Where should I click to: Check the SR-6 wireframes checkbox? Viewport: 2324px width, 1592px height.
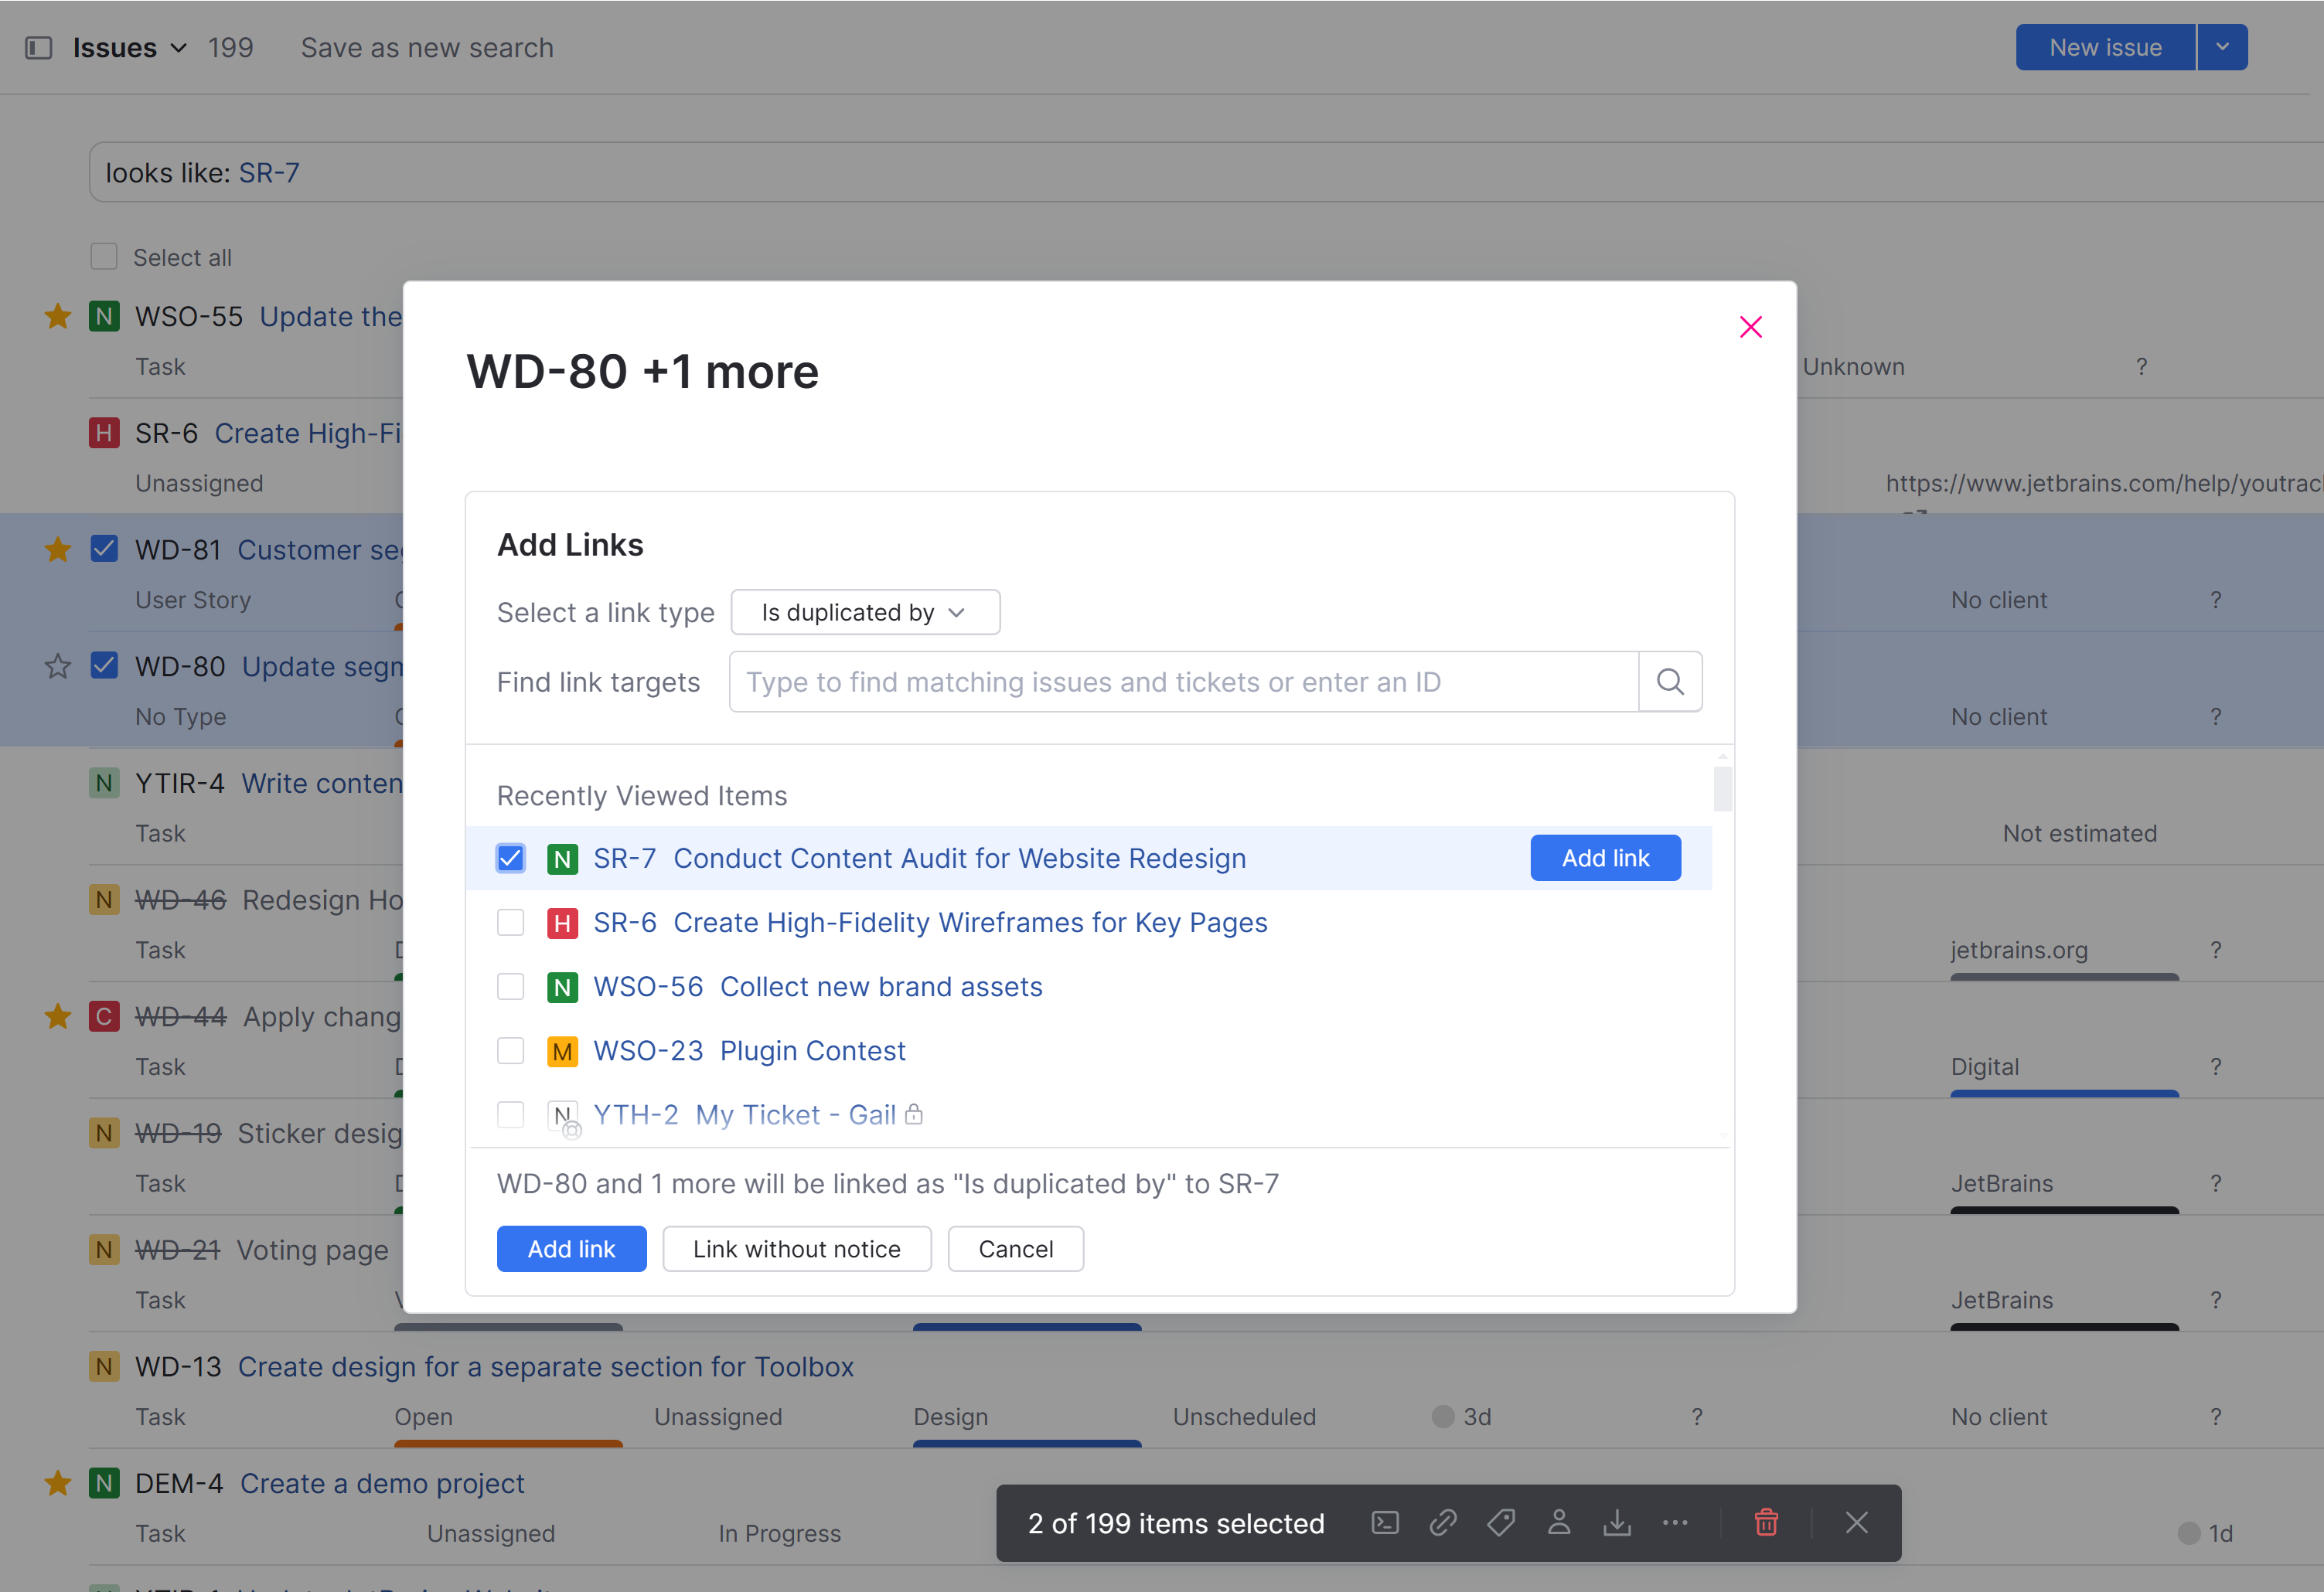[x=511, y=923]
